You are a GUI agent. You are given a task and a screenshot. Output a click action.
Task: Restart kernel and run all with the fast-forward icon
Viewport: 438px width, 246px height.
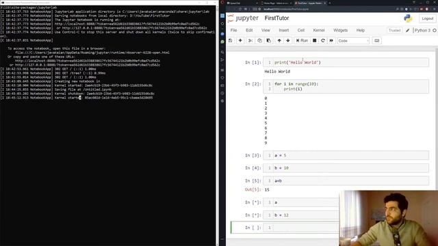tap(331, 41)
